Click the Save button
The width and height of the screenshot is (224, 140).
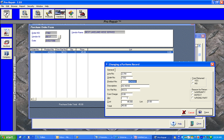click(205, 112)
